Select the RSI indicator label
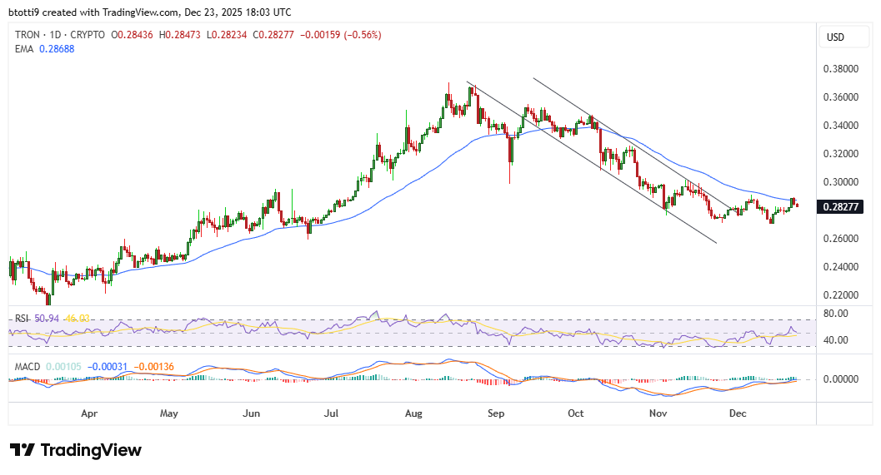The image size is (881, 475). point(21,319)
